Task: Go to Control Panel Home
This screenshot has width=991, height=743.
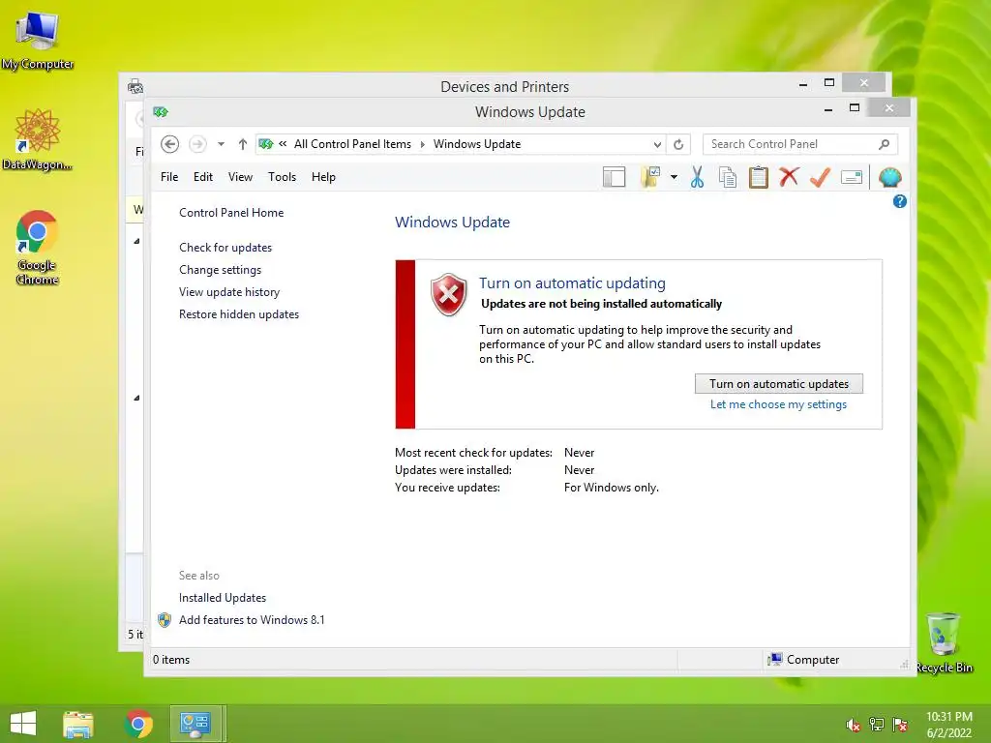Action: pos(231,213)
